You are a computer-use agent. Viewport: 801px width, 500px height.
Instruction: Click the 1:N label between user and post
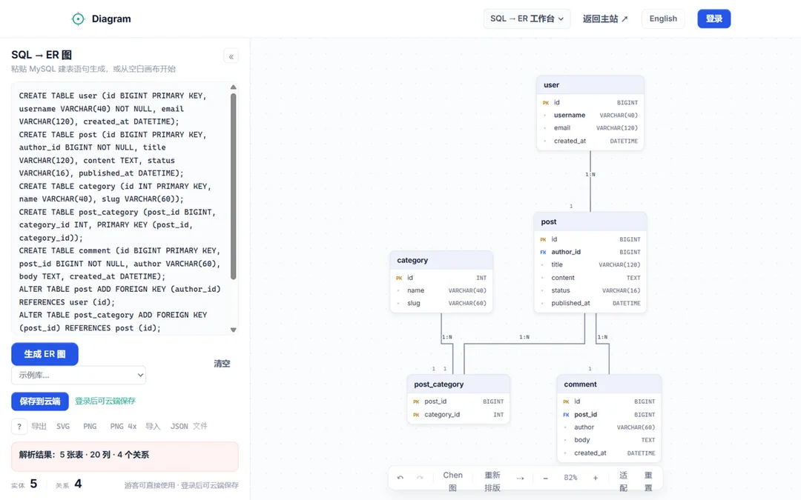click(590, 175)
